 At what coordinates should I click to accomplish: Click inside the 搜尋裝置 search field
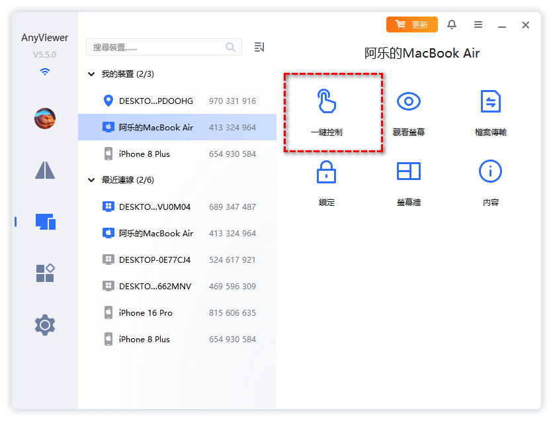tap(157, 47)
